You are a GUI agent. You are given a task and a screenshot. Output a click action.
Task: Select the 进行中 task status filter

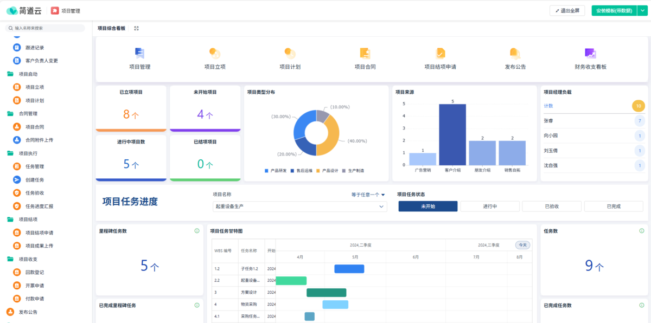tap(489, 206)
